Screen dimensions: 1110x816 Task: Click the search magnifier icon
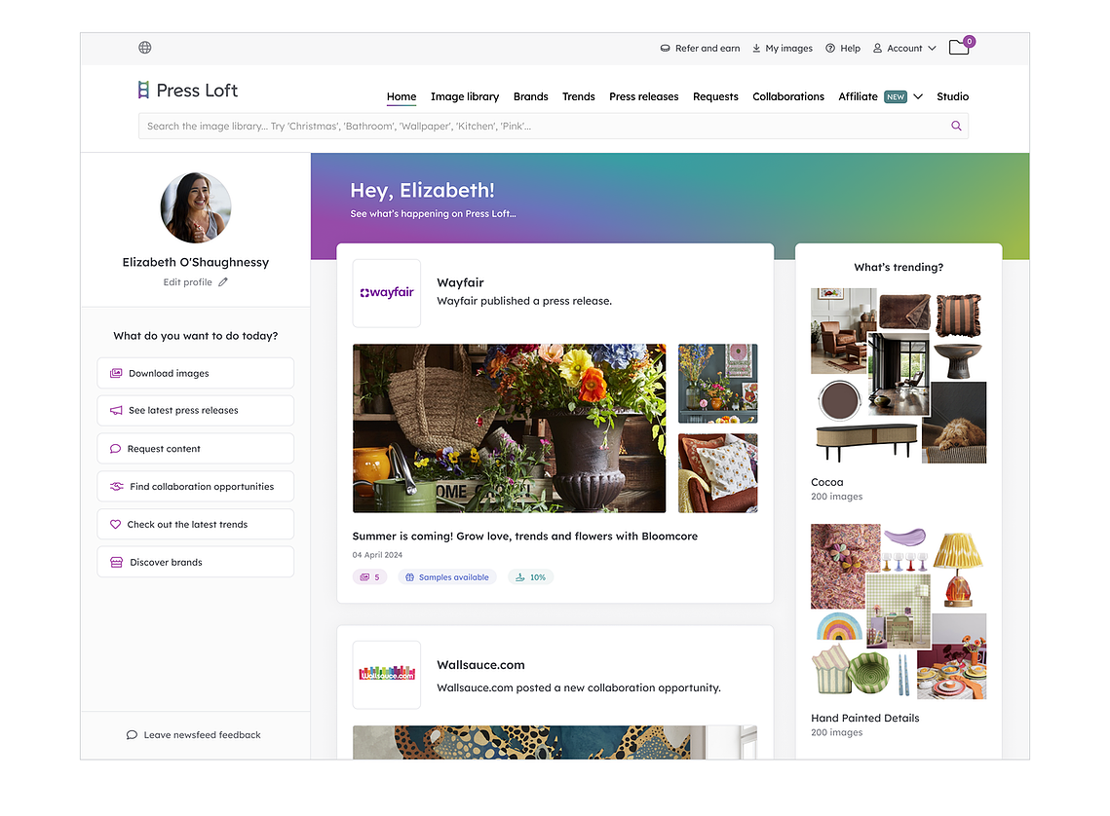click(956, 126)
